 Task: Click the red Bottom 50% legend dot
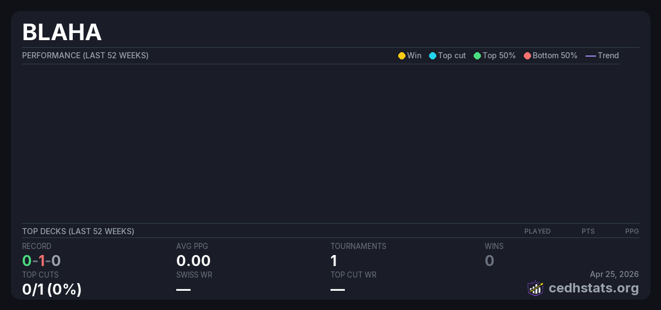tap(527, 56)
